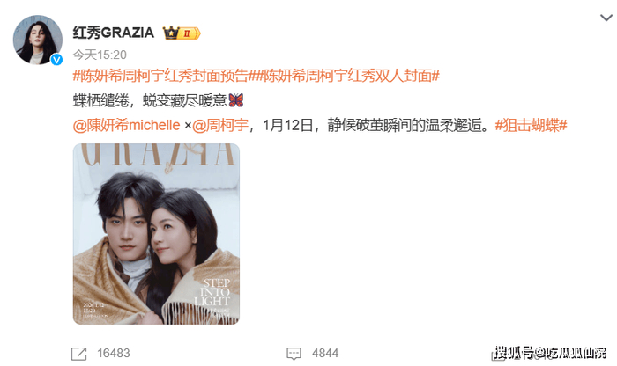Click the 1月12日 sentence in the post
617x366 pixels.
(375, 125)
